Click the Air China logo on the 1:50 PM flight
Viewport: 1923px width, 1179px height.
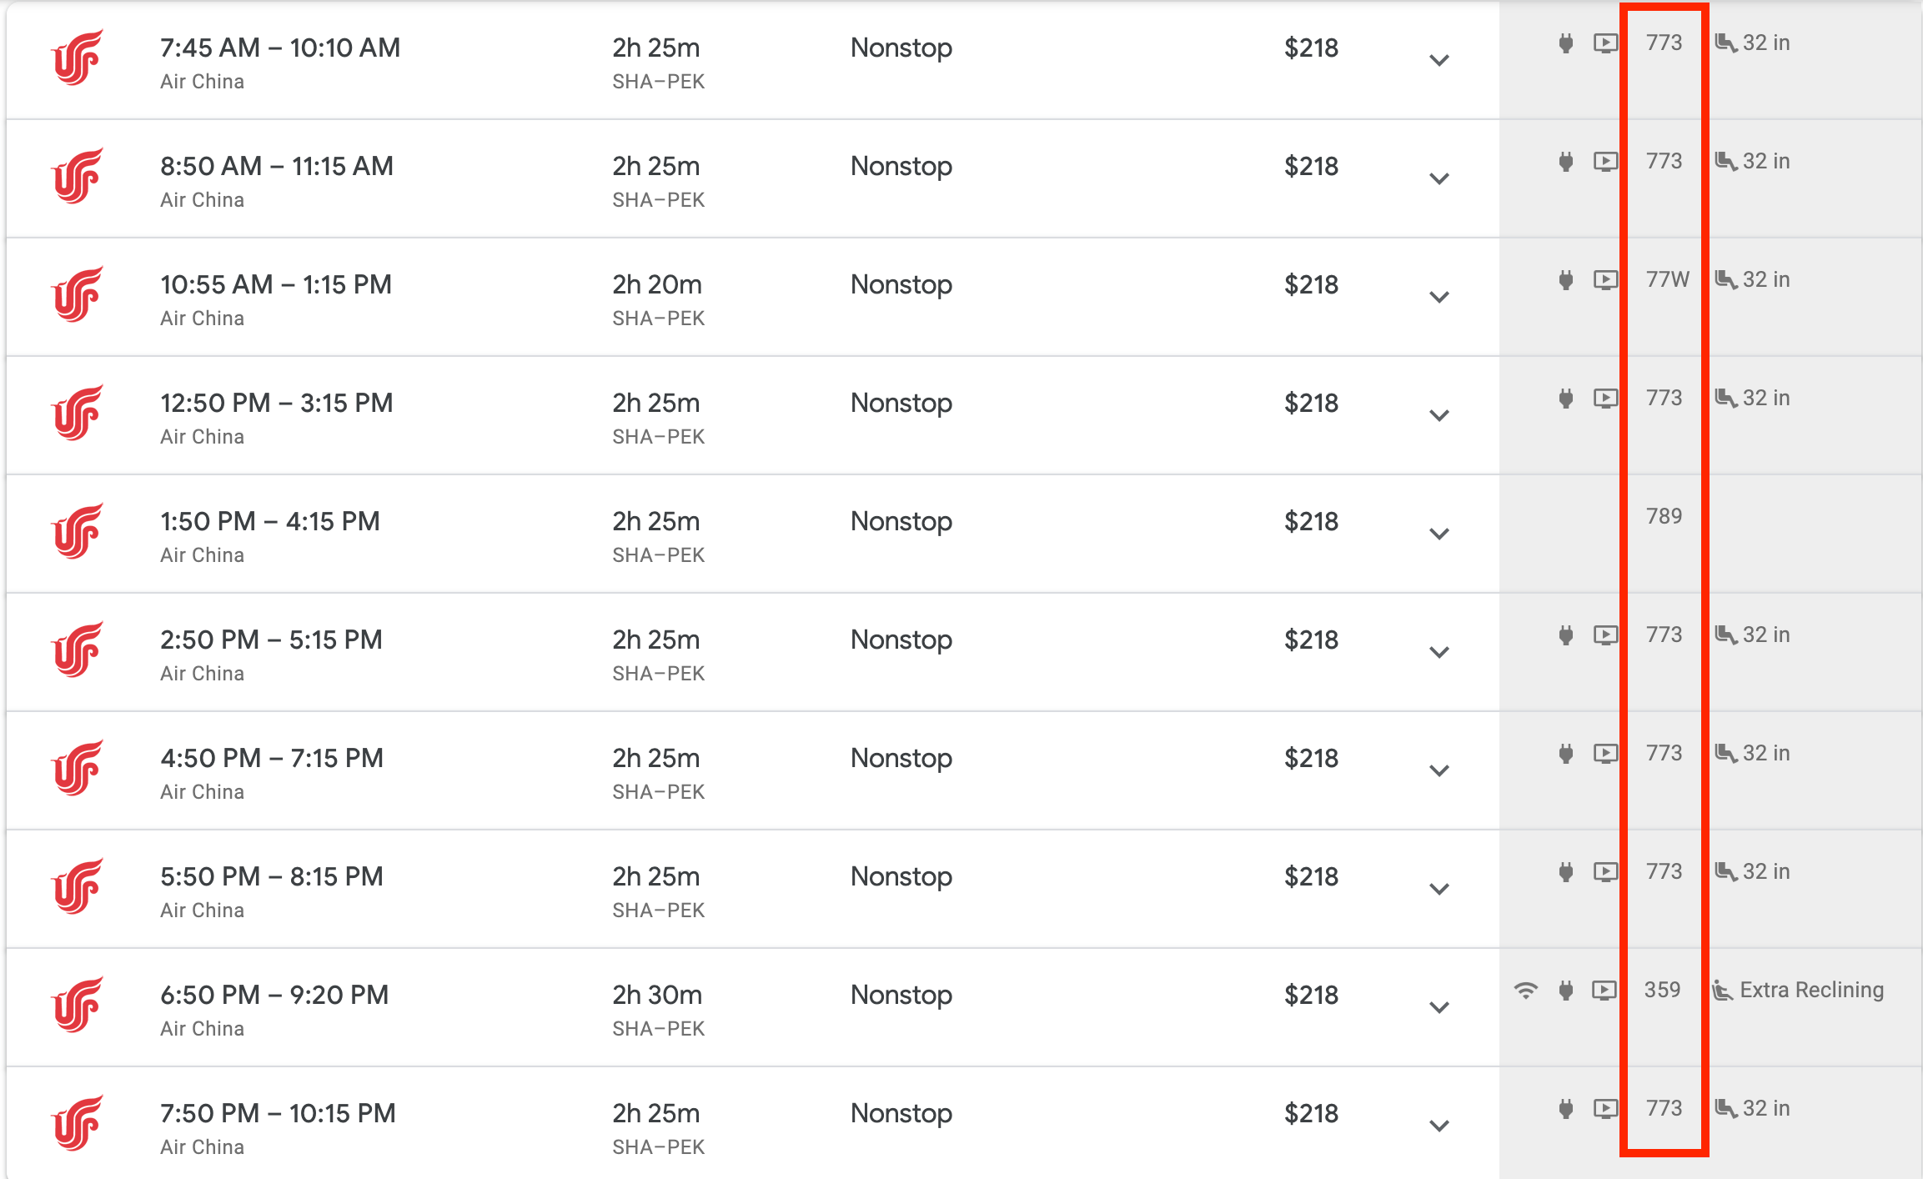point(78,532)
